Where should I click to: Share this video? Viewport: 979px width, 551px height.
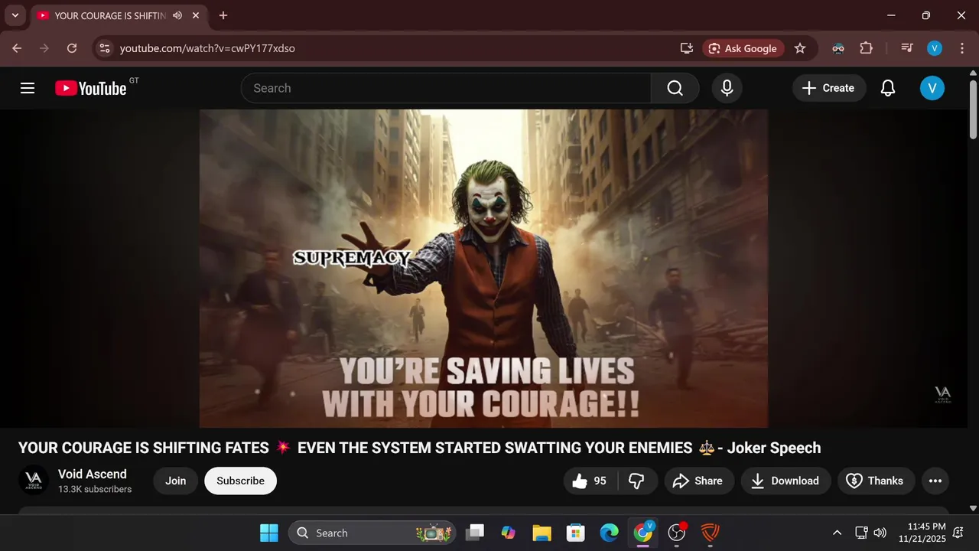click(x=698, y=481)
